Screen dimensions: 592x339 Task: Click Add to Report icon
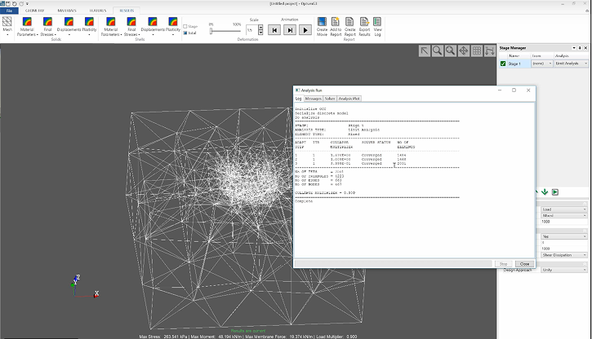[336, 26]
